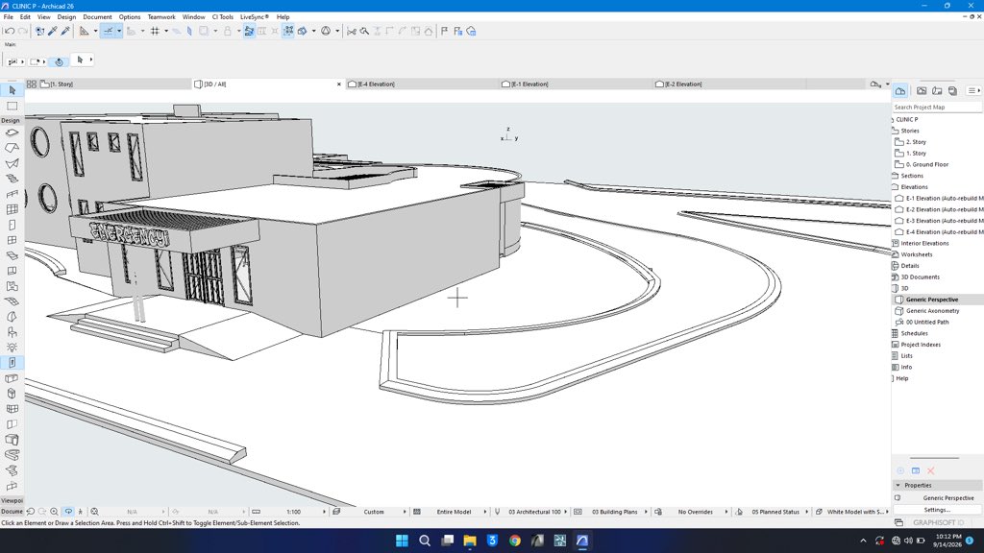Click the Guide Lines triangle icon
The width and height of the screenshot is (984, 553).
(85, 31)
